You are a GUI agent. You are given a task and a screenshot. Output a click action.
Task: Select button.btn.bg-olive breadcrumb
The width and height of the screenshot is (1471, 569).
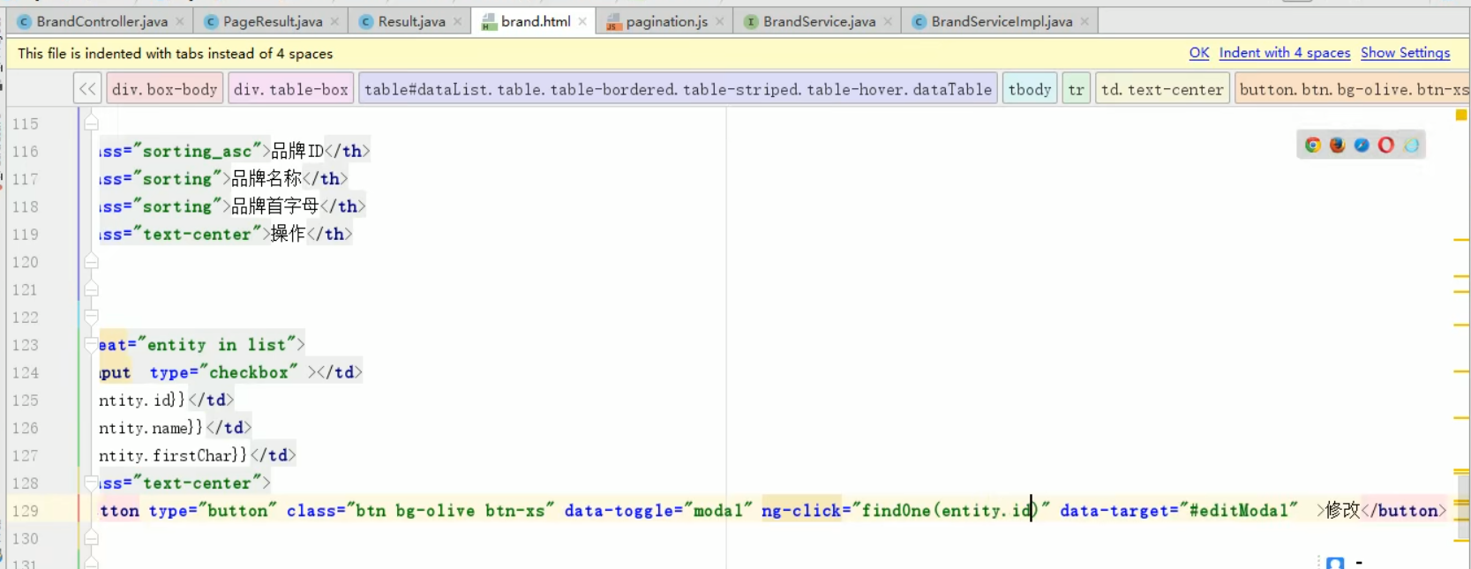pos(1353,89)
